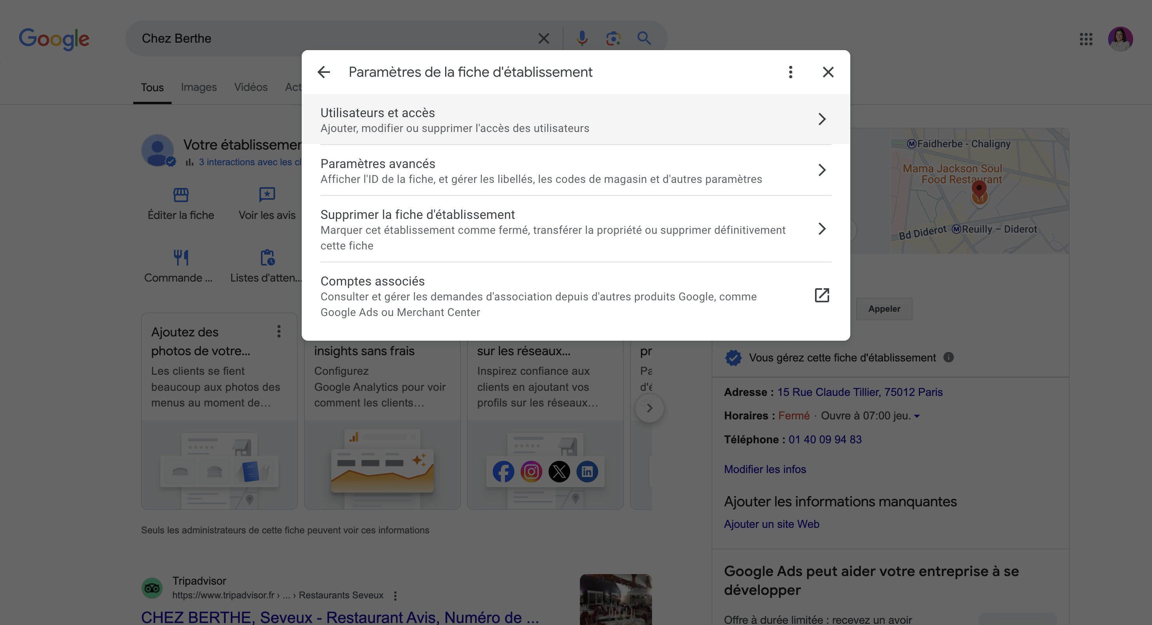1152x625 pixels.
Task: Open the establishment profile avatar
Action: (x=158, y=151)
